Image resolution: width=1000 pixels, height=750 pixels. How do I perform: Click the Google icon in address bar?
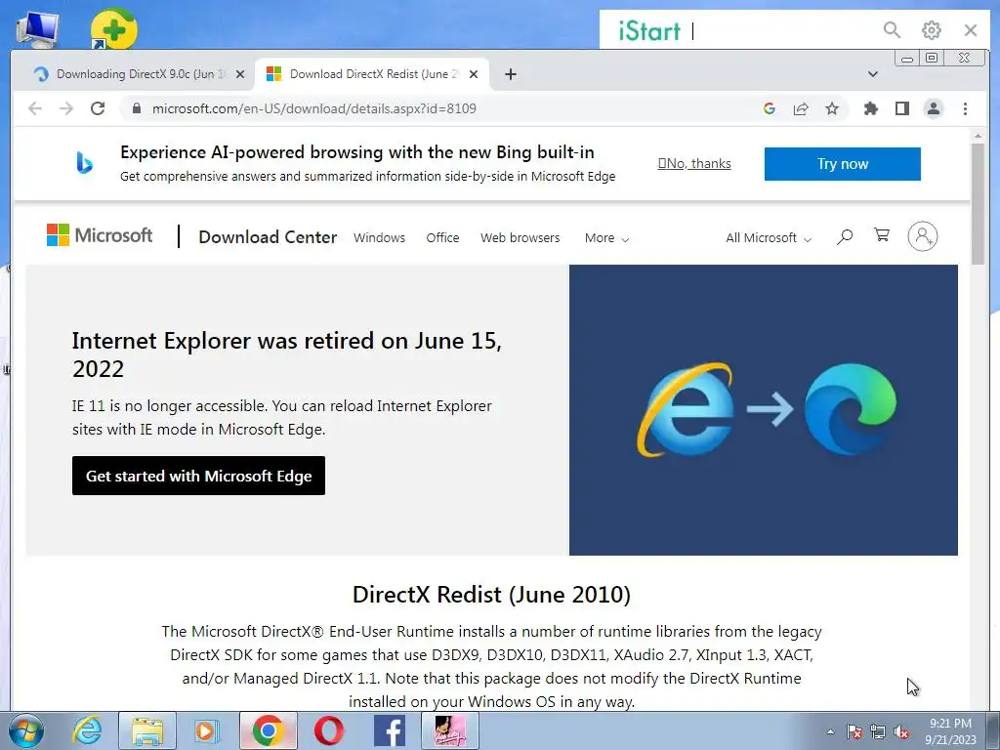770,108
